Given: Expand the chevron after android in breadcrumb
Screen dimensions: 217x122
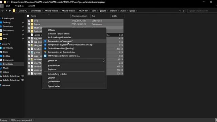Looking at the screenshot, I should pos(118,11).
